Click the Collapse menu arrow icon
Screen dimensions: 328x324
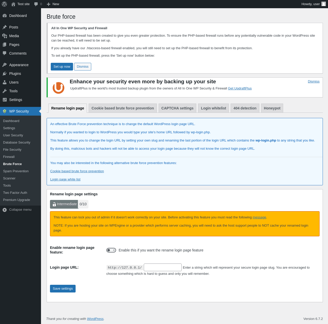(5, 210)
